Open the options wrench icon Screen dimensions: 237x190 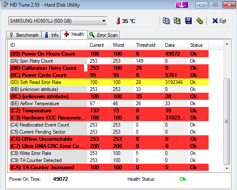tap(199, 21)
